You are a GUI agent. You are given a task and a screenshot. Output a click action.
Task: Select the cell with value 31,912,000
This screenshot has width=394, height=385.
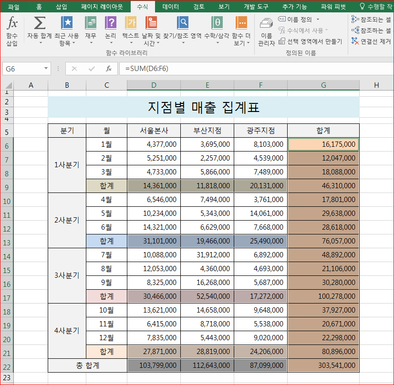[x=207, y=255]
